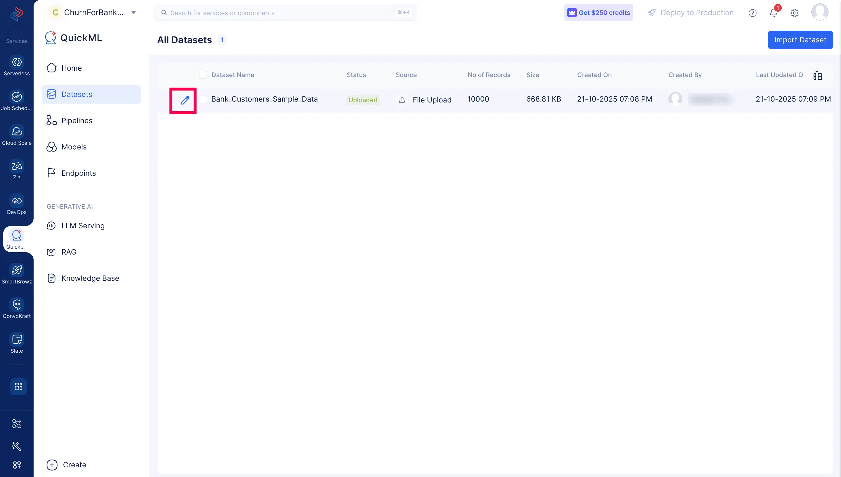Viewport: 841px width, 477px height.
Task: Expand the ChurnForBank project dropdown
Action: (x=133, y=13)
